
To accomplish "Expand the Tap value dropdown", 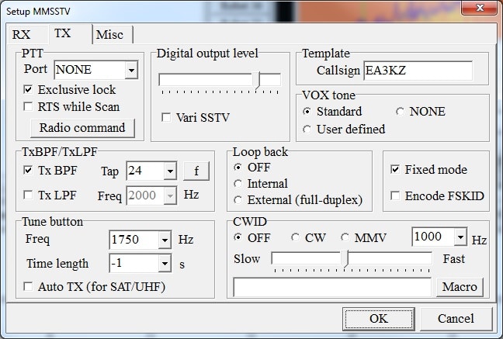I will tap(170, 171).
